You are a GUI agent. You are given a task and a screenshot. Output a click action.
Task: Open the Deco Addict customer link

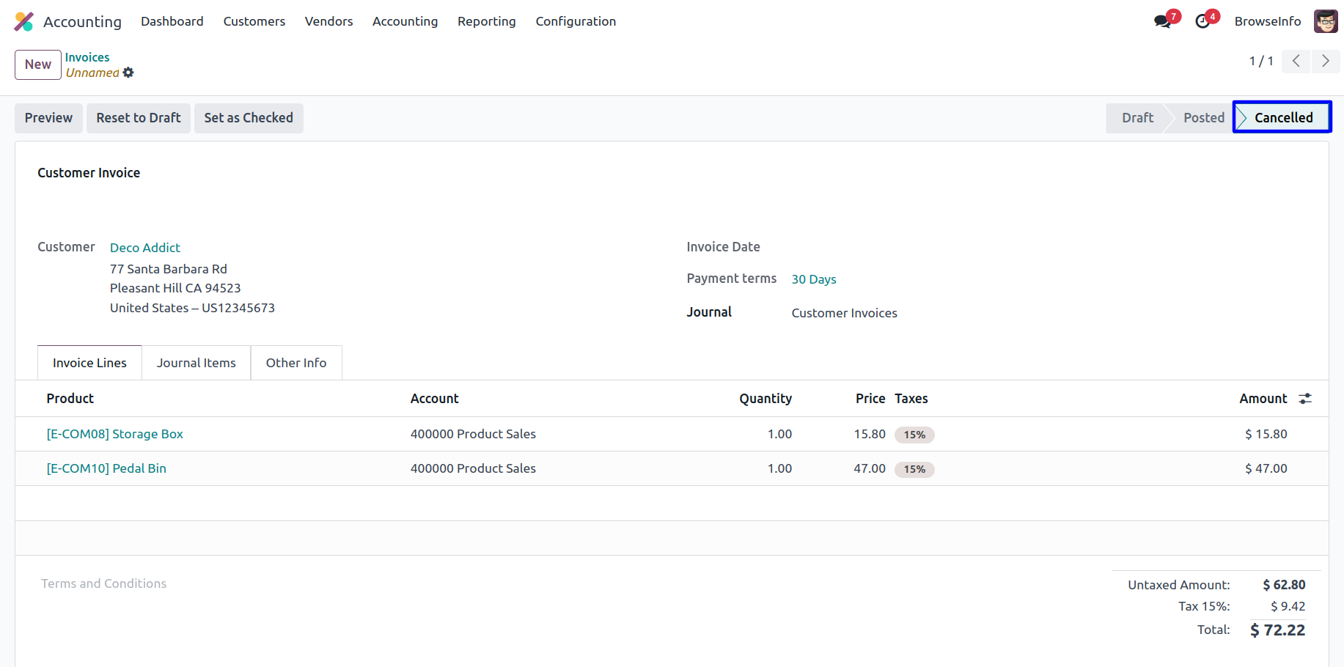[x=145, y=248]
